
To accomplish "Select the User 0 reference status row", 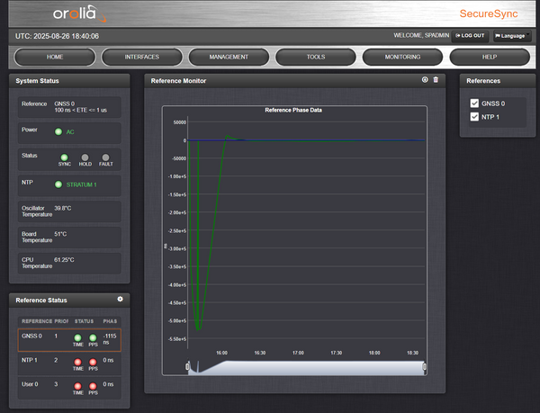I will (69, 388).
